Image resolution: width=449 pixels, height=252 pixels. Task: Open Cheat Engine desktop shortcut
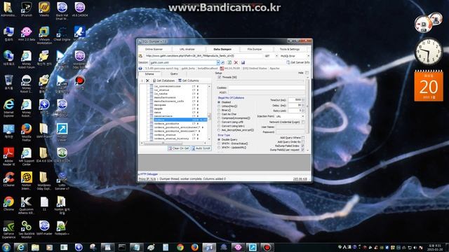62,34
